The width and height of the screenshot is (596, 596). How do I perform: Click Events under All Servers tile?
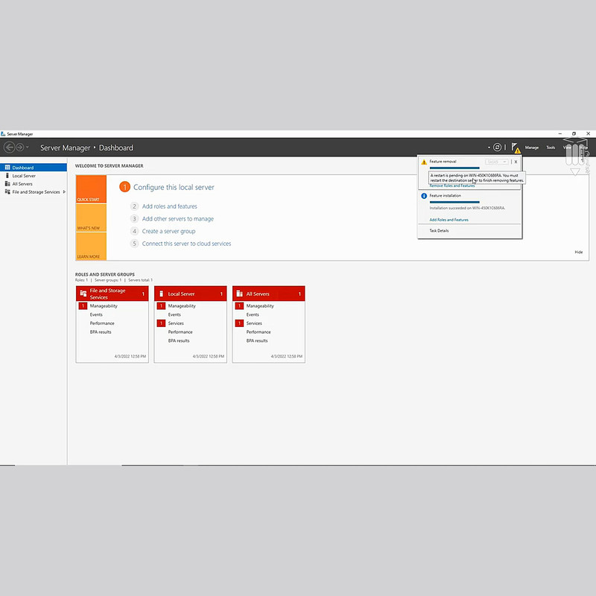[253, 314]
